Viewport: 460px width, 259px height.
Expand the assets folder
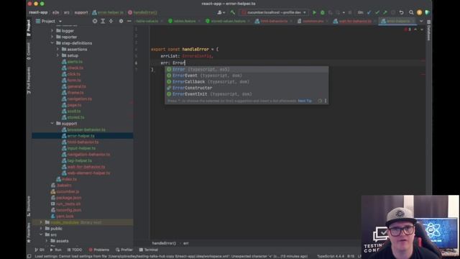tap(47, 241)
